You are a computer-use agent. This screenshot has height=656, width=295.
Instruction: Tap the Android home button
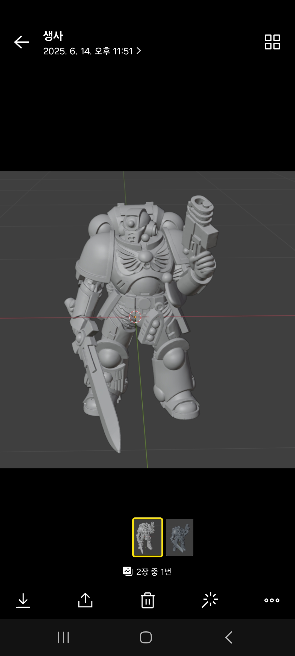point(146,637)
